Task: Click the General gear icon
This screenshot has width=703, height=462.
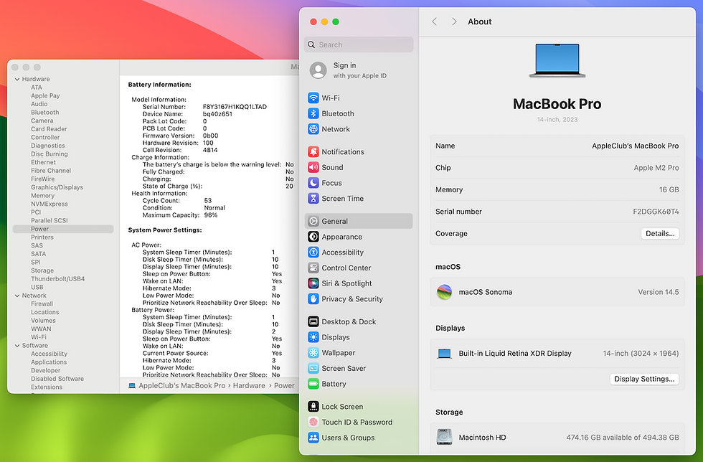Action: click(x=313, y=221)
